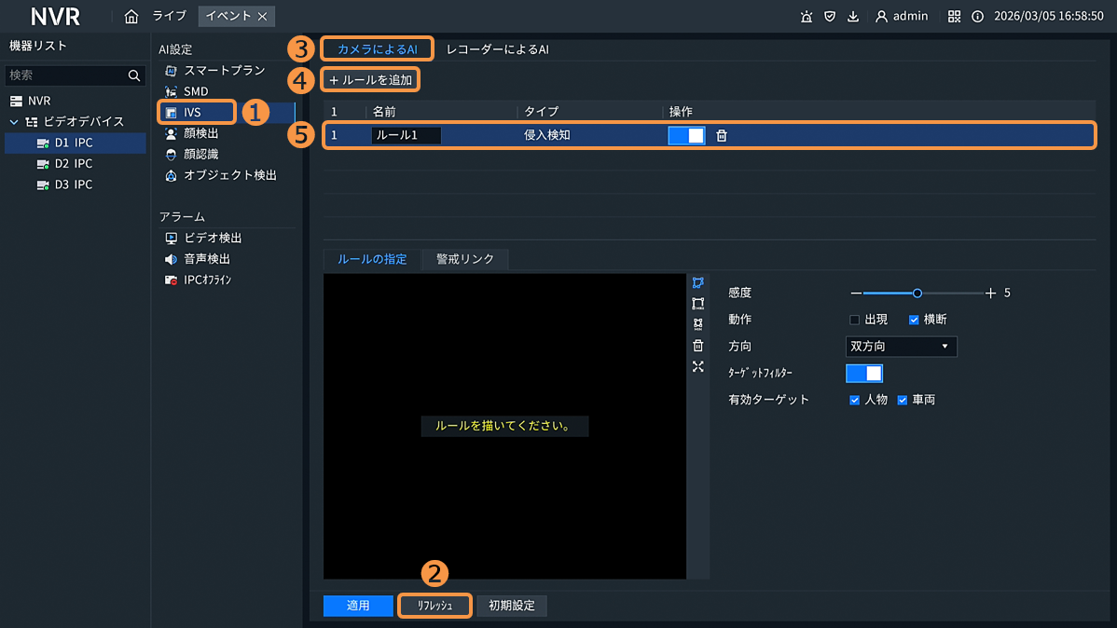
Task: Delete ルール1 with the trash icon
Action: (x=722, y=135)
